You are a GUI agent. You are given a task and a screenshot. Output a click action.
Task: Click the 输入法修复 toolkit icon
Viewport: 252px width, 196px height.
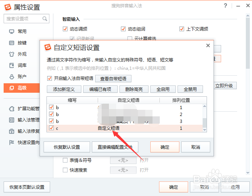tap(12, 131)
